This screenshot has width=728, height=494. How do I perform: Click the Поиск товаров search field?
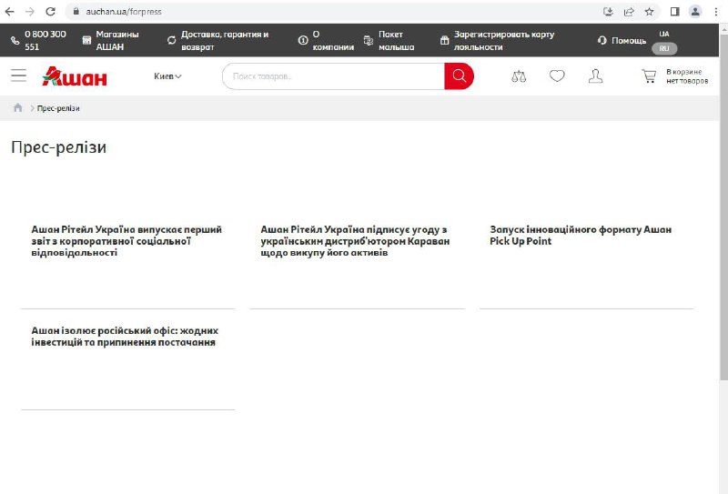333,76
